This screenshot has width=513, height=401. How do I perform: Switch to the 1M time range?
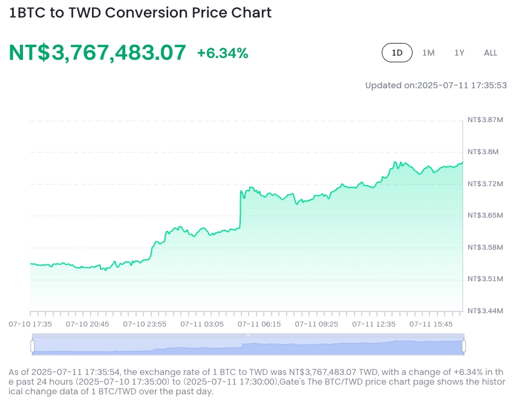click(428, 53)
